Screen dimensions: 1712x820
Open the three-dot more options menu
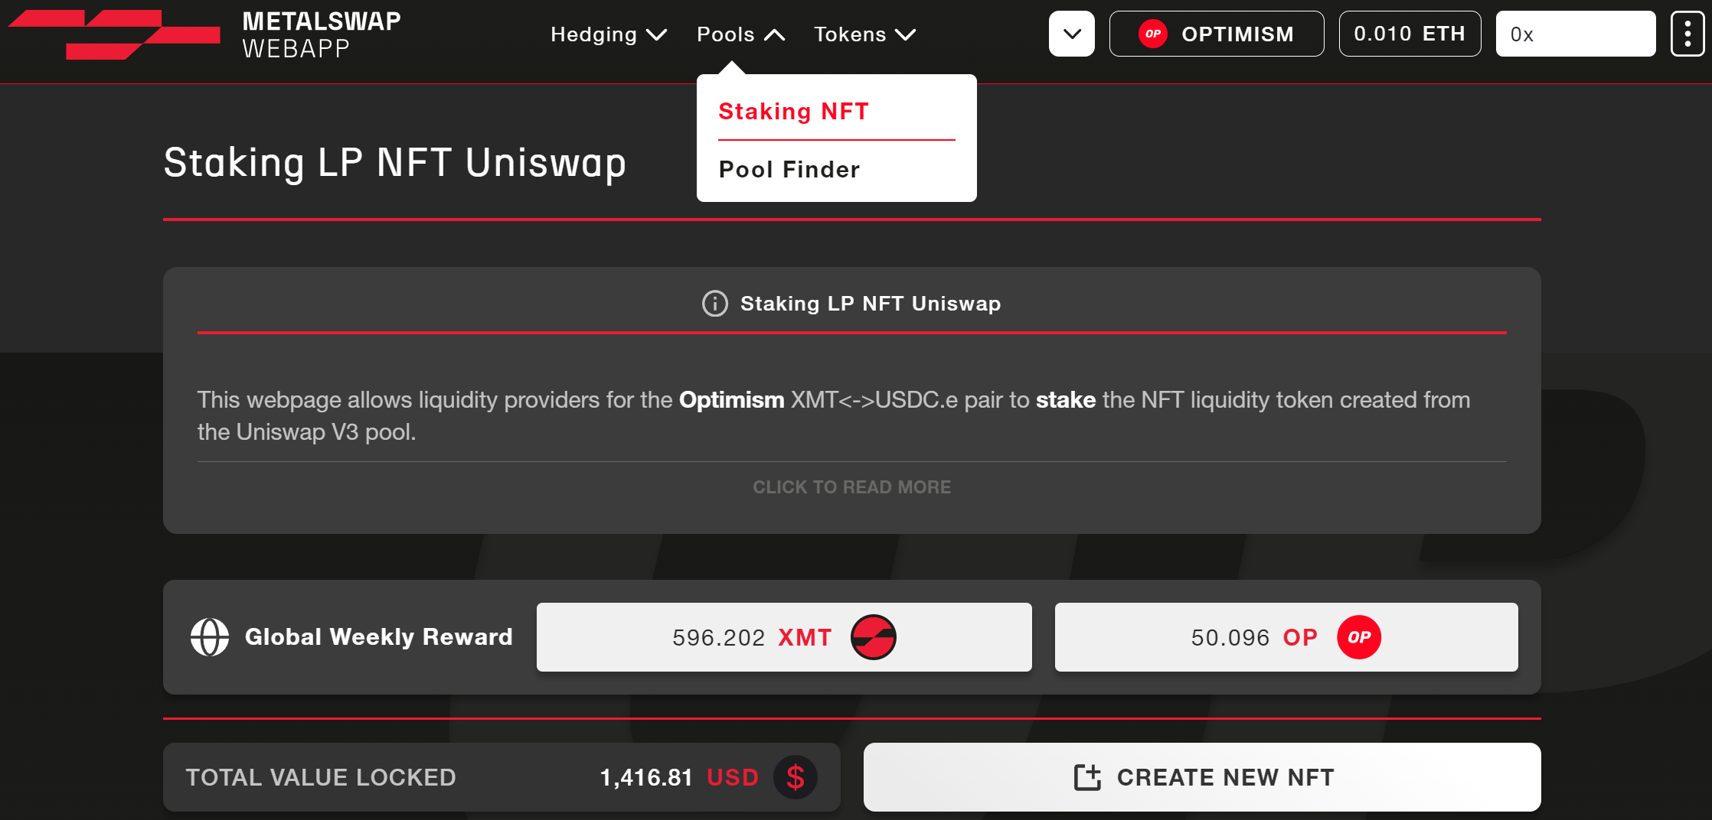1687,34
